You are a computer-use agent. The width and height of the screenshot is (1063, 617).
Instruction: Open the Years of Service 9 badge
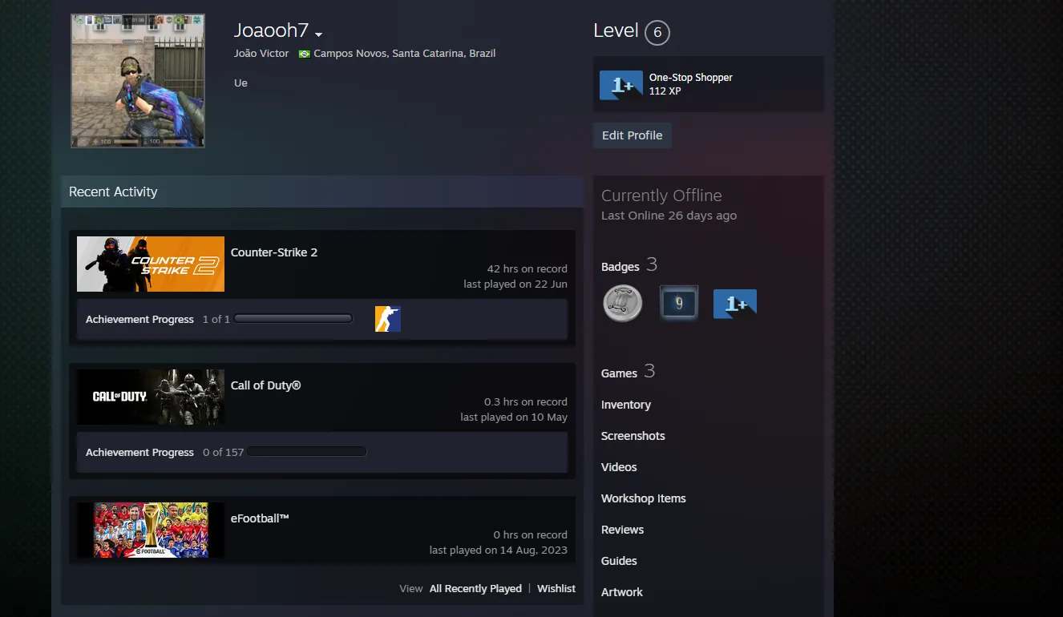click(679, 304)
